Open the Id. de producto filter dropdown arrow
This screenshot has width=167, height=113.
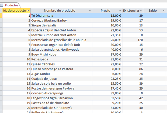click(28, 11)
